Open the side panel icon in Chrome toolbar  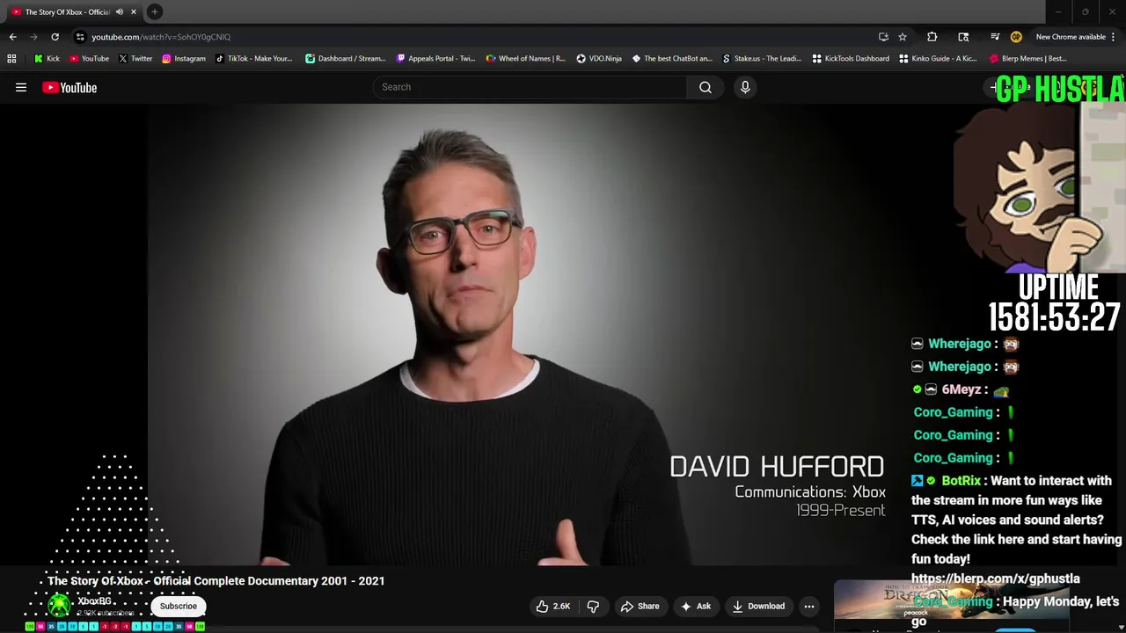(963, 37)
